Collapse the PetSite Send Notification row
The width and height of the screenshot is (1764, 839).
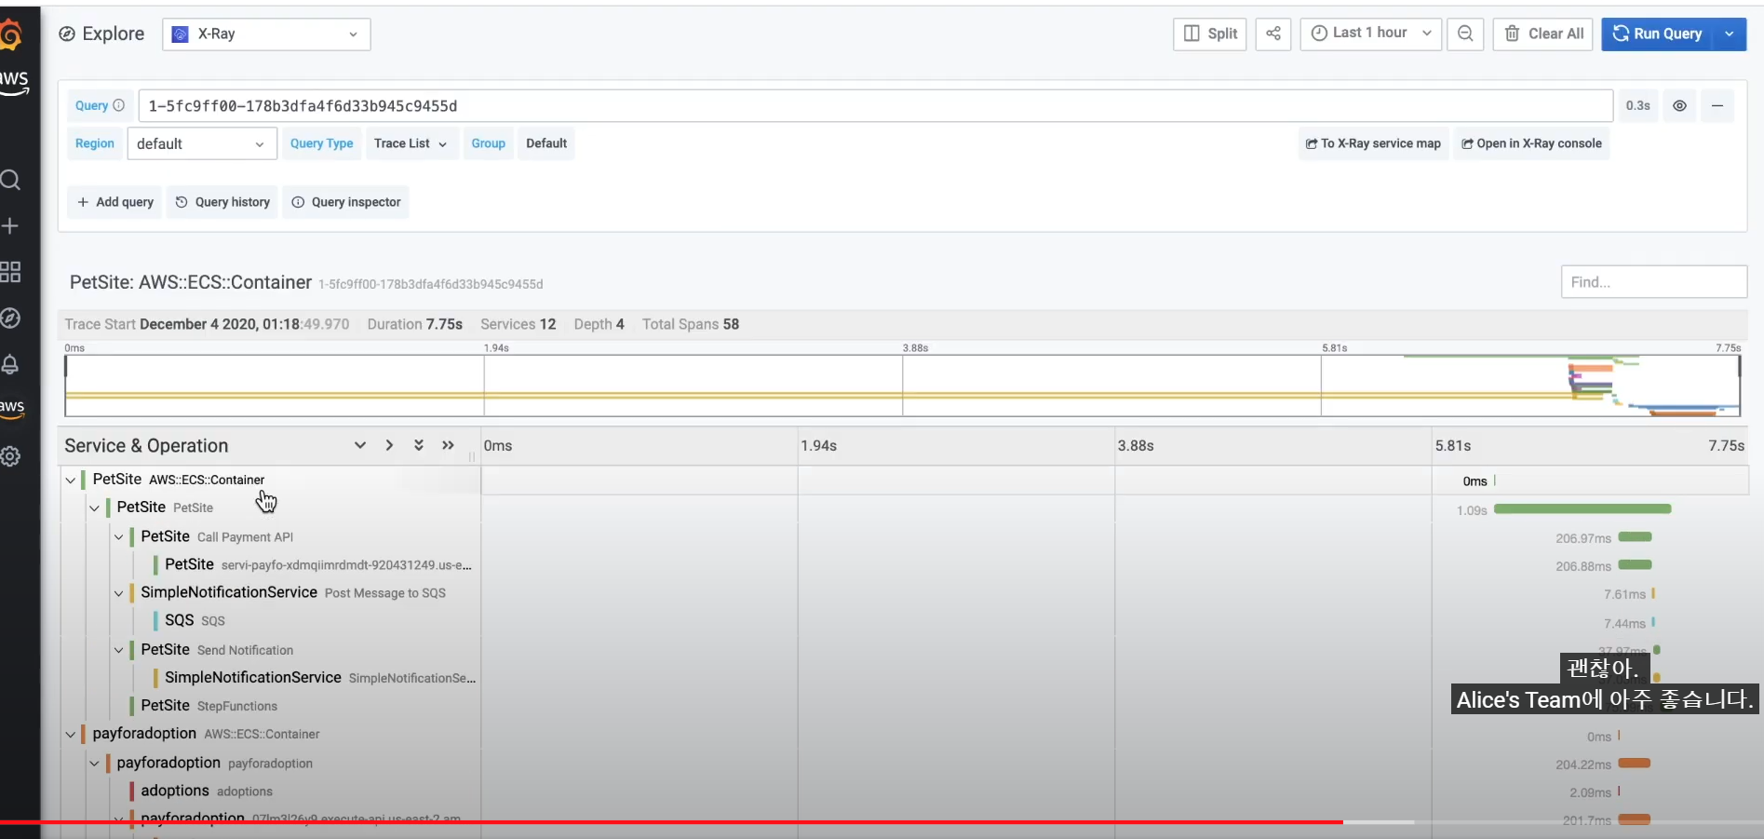coord(119,650)
